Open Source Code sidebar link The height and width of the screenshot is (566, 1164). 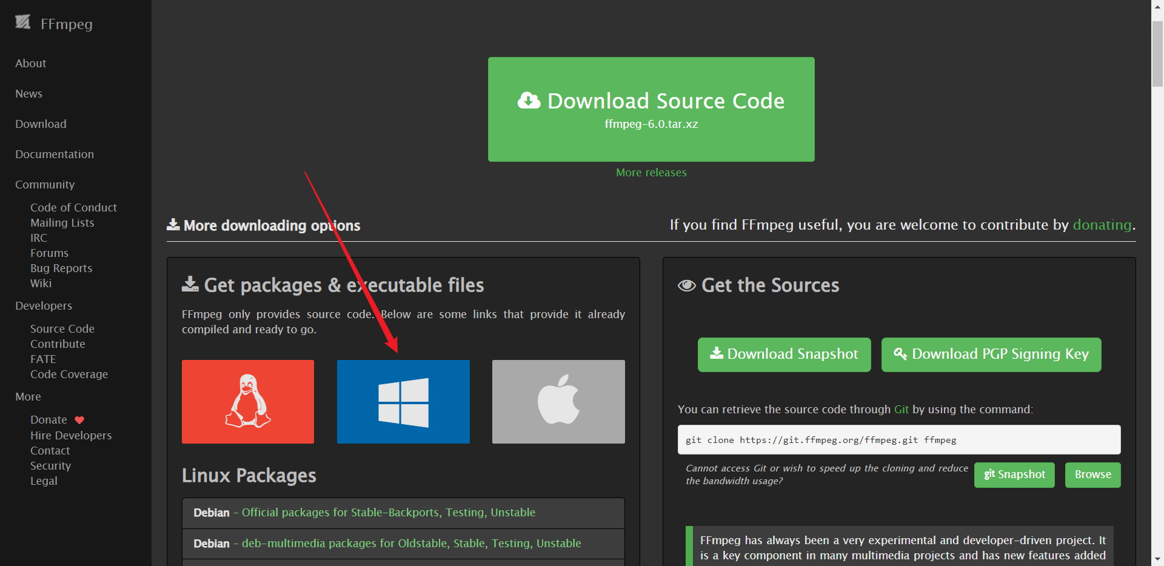(x=62, y=329)
